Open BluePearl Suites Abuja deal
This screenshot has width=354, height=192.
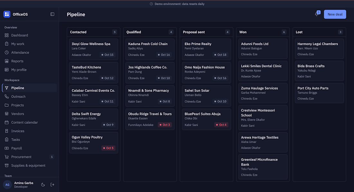pos(206,119)
